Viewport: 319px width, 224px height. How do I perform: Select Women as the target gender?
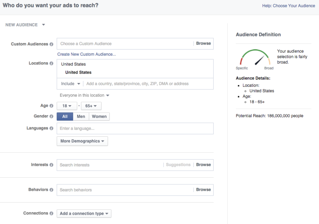(x=99, y=116)
